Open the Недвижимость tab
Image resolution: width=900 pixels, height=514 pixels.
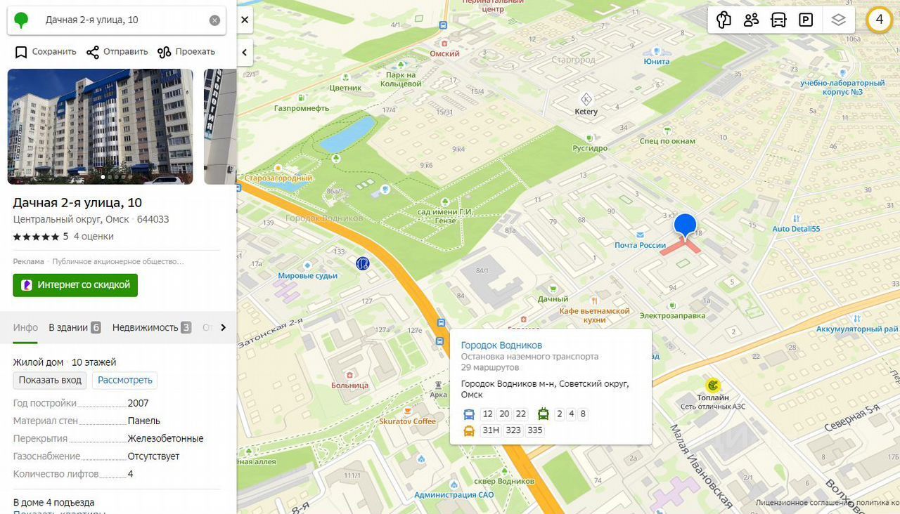click(151, 327)
